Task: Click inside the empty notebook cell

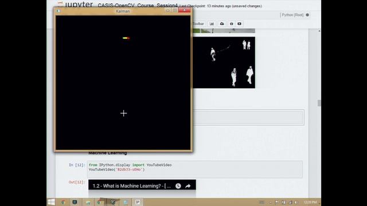Action: tap(248, 117)
